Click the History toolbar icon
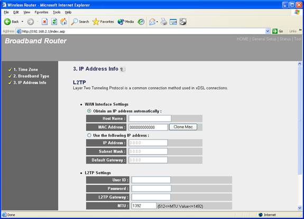The width and height of the screenshot is (304, 219). point(141,22)
